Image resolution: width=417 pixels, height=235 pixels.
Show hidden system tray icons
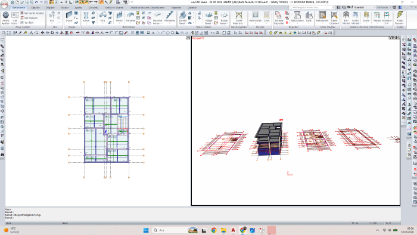[377, 230]
